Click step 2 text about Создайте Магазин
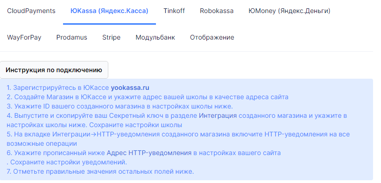 [148, 97]
